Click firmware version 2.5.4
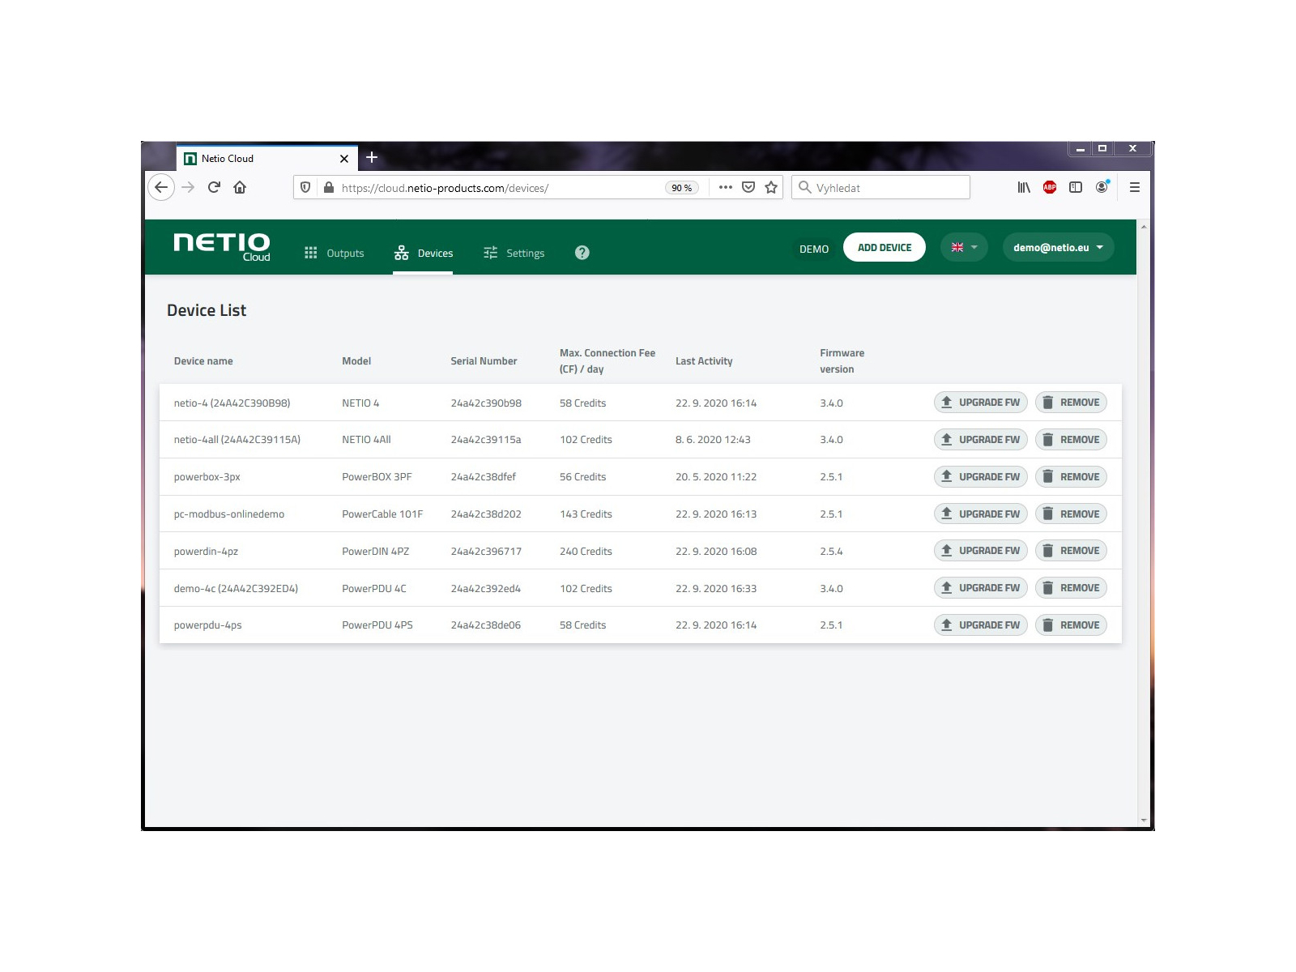Viewport: 1296px width, 972px height. click(x=831, y=552)
